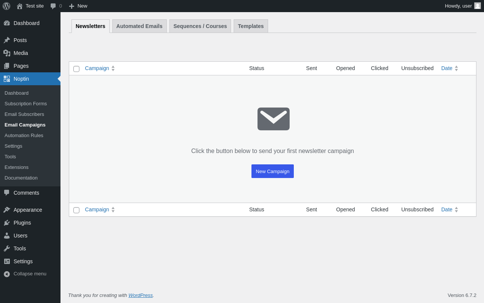The image size is (484, 303).
Task: Click the New Campaign button
Action: click(x=273, y=171)
